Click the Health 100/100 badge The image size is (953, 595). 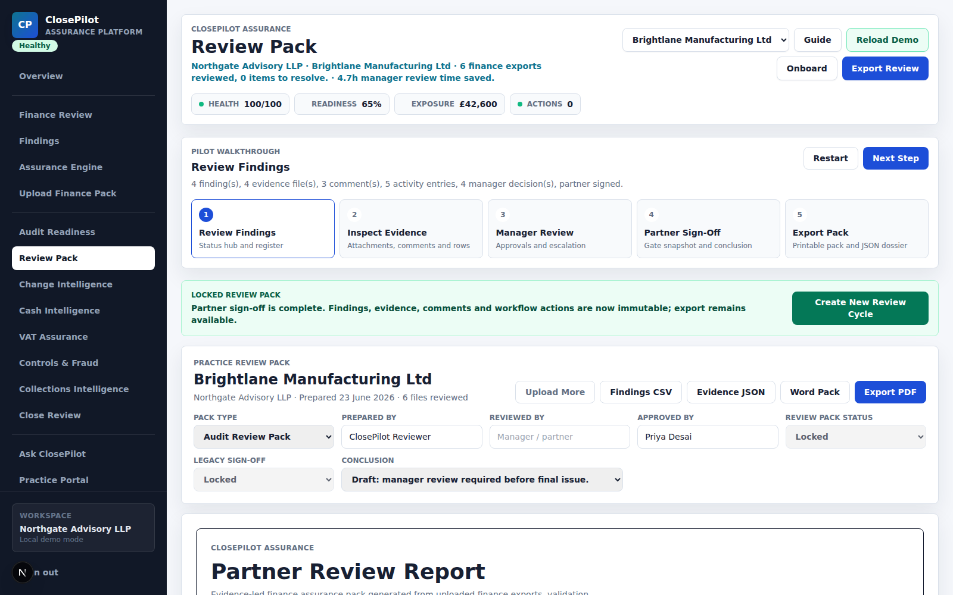[240, 104]
